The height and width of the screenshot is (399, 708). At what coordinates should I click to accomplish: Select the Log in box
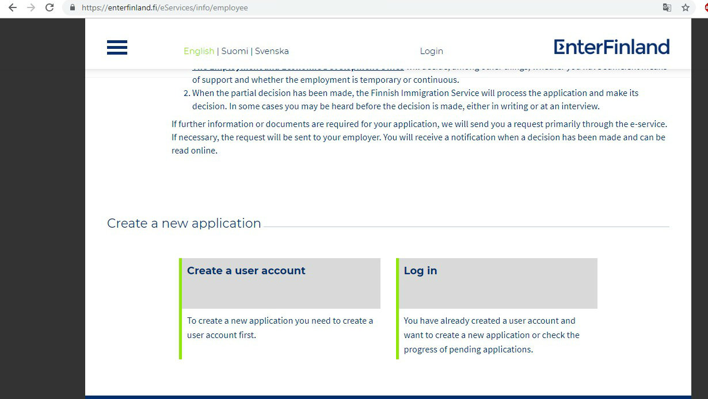coord(497,283)
